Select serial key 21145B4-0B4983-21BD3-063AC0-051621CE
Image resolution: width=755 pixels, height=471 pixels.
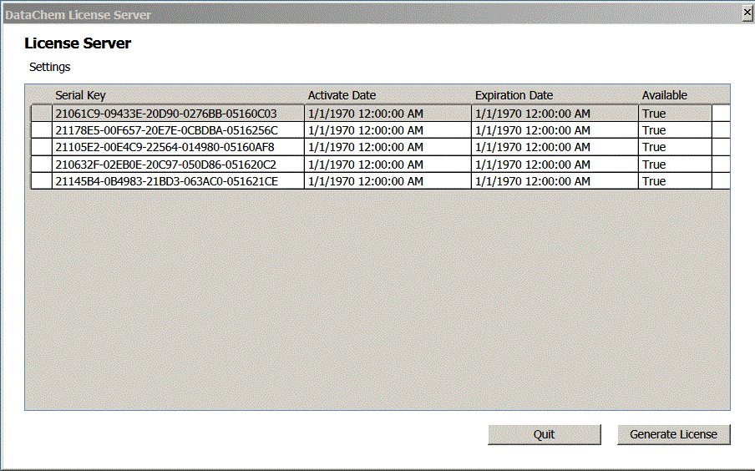click(x=178, y=181)
